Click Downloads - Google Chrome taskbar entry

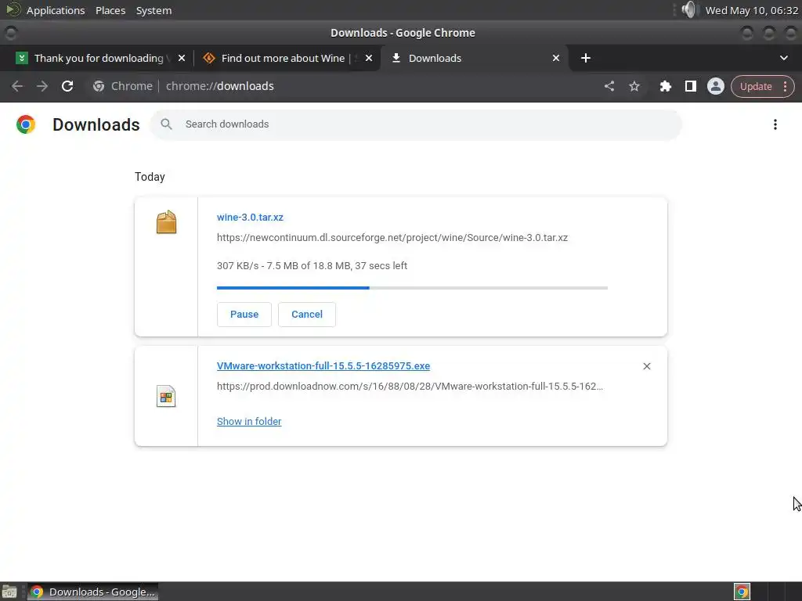coord(92,592)
